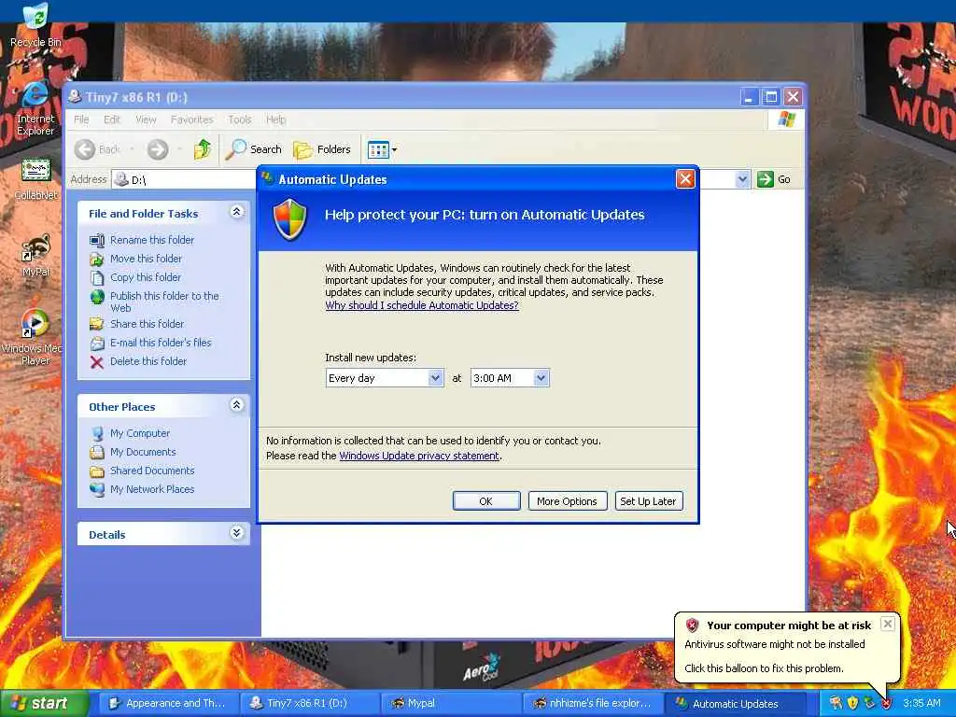Screen dimensions: 956x717
Task: Maximize the Tiny7 x86 R1 Explorer window
Action: pyautogui.click(x=770, y=96)
